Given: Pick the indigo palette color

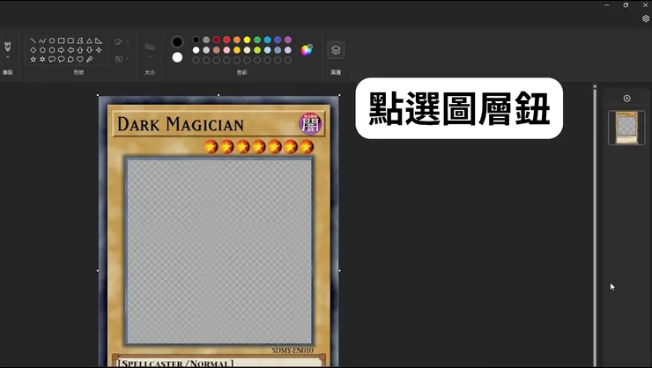Looking at the screenshot, I should click(x=278, y=40).
